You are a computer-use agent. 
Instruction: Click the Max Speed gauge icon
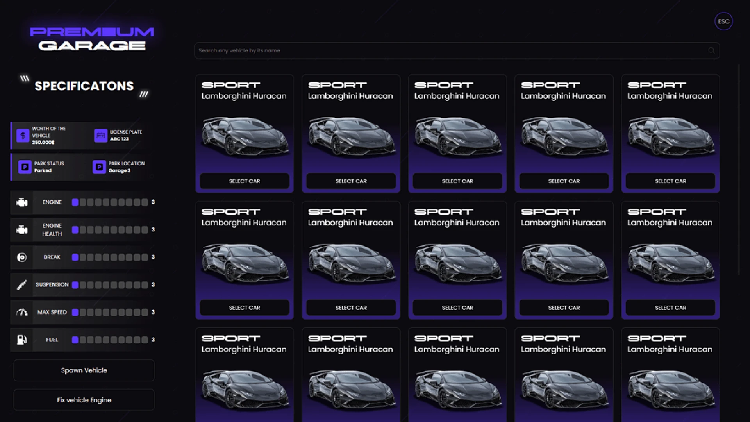coord(22,312)
